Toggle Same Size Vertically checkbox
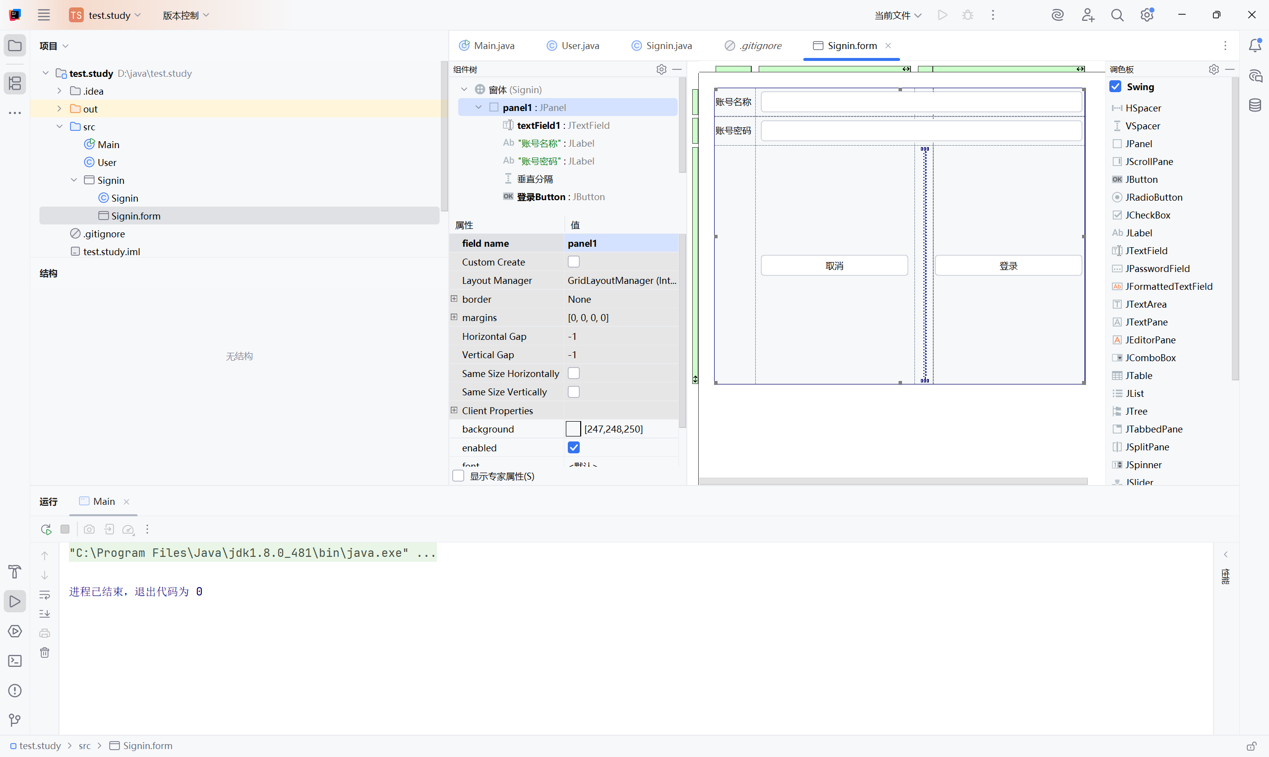 tap(574, 392)
